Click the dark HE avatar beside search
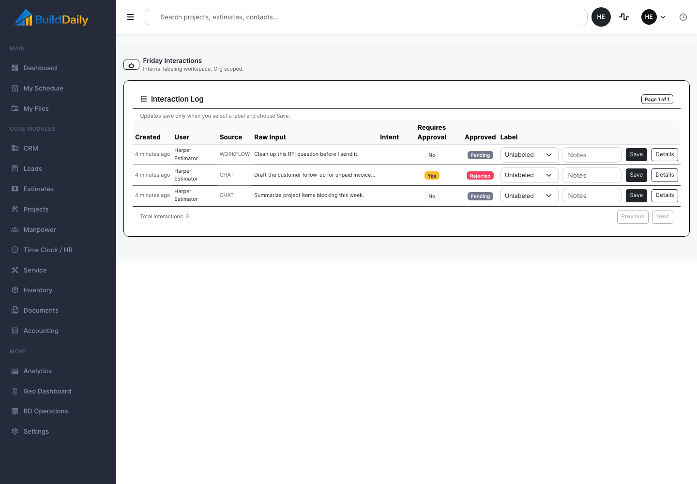697x484 pixels. (x=601, y=17)
